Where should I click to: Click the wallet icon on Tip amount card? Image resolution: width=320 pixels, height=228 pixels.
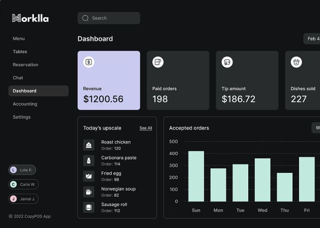pyautogui.click(x=227, y=62)
